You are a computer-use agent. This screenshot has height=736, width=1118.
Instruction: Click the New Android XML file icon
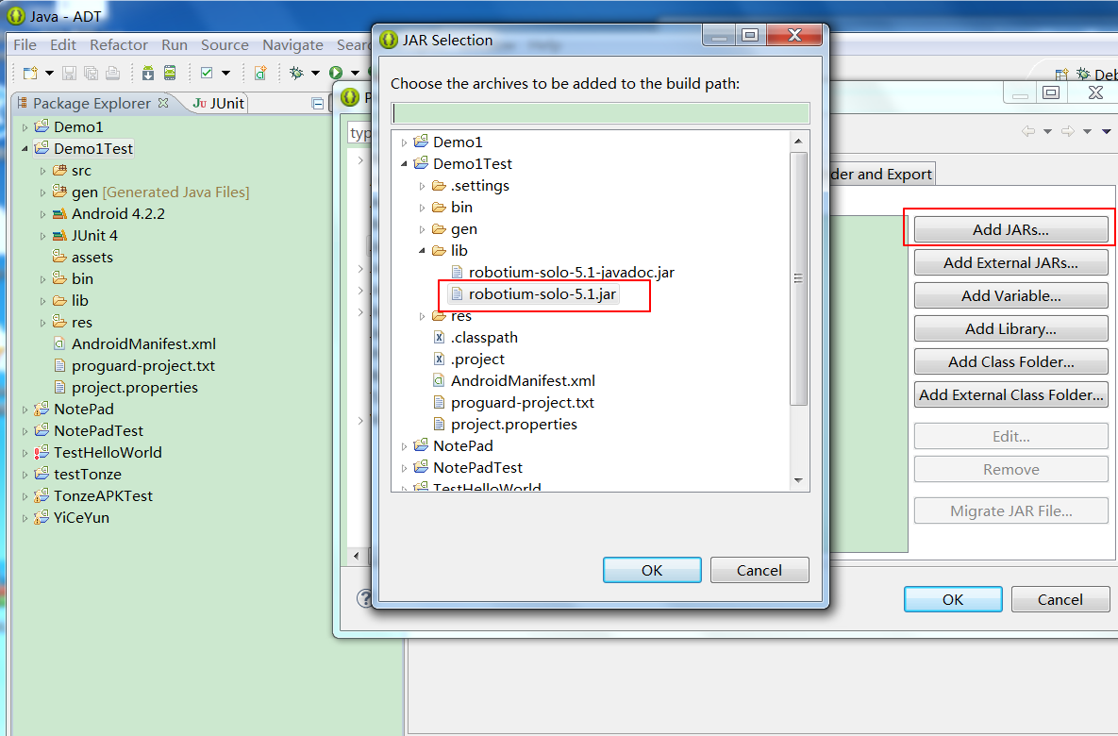click(x=260, y=73)
